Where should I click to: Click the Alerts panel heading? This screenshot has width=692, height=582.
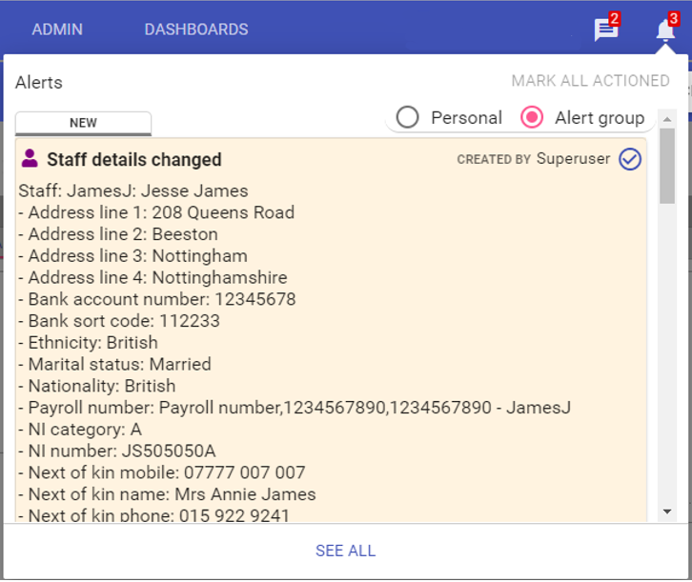pos(39,83)
